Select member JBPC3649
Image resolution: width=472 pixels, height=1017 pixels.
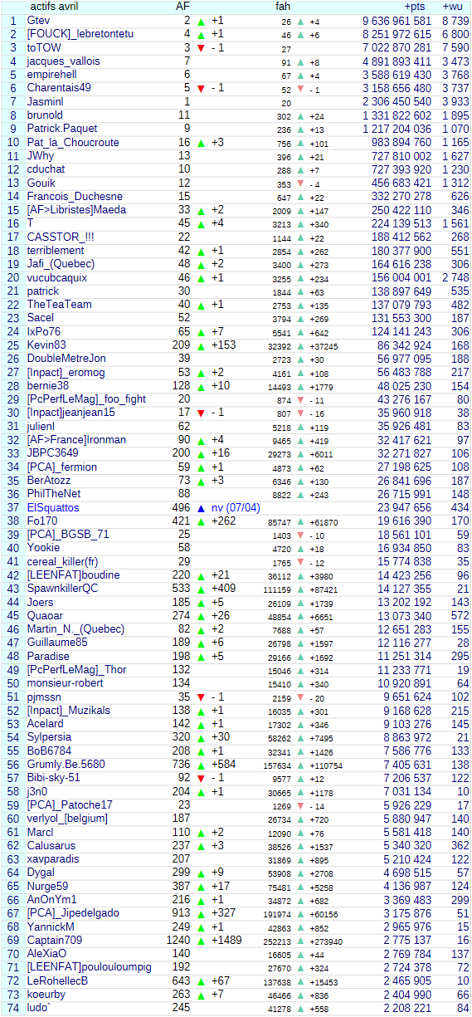click(54, 452)
